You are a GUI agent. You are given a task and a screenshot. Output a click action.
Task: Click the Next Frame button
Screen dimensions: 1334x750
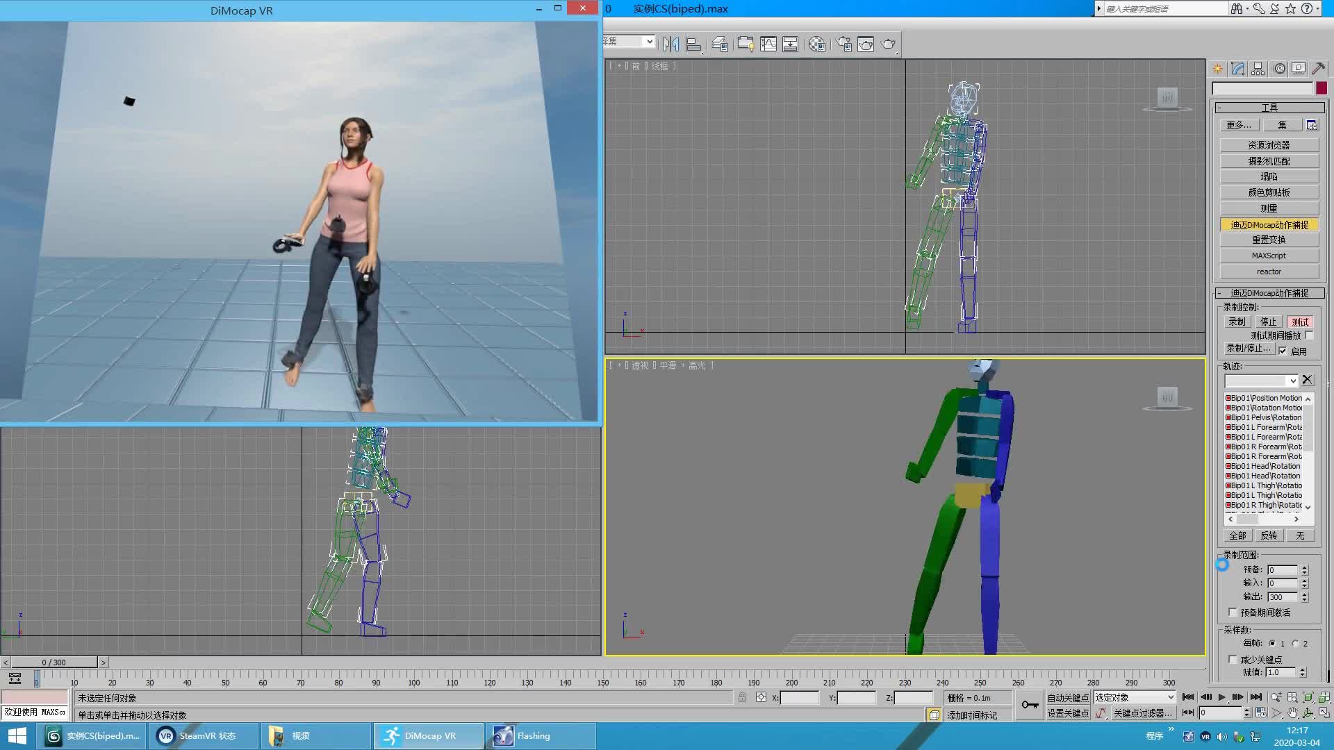1237,697
